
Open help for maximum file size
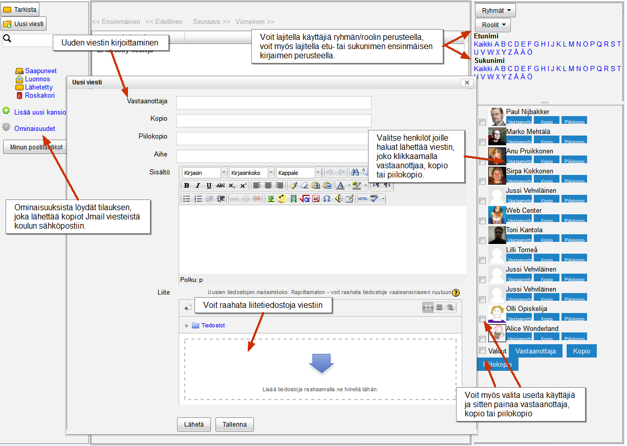click(456, 293)
